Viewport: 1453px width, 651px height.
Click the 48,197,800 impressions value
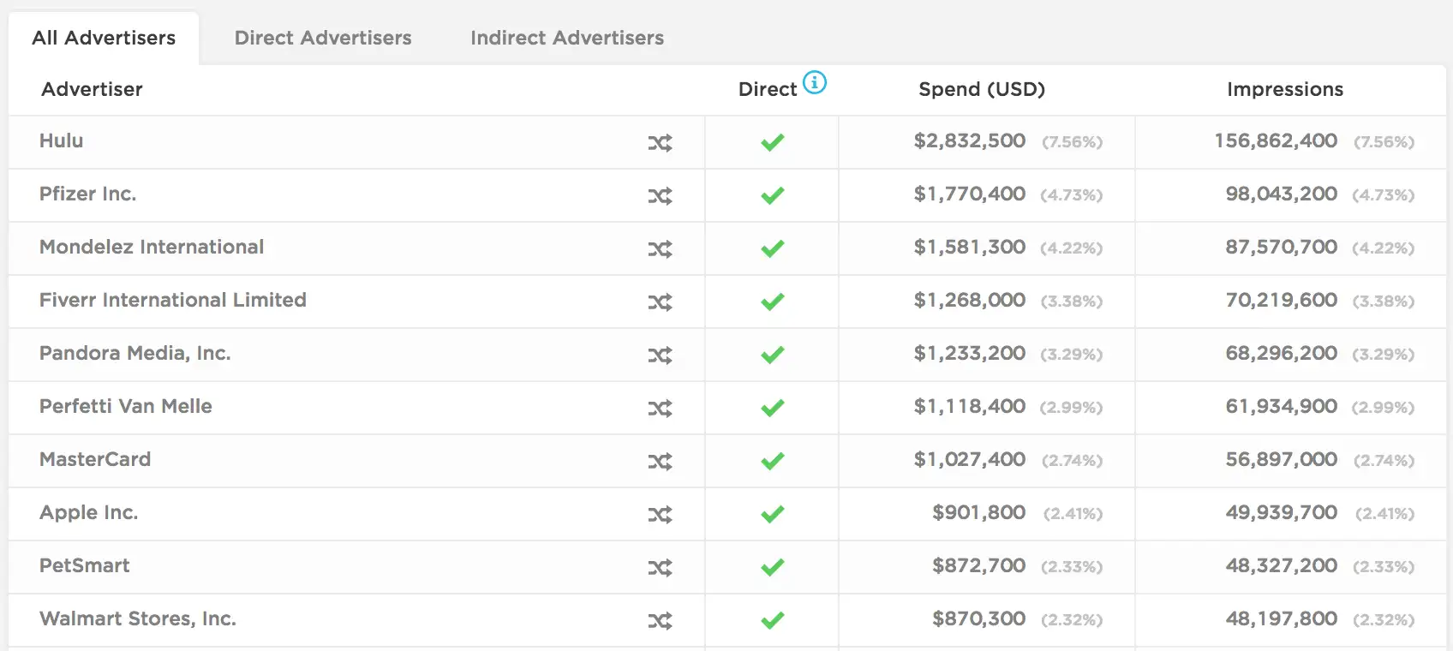click(x=1282, y=618)
